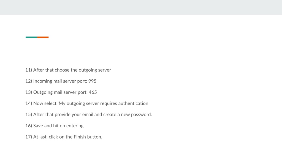The image size is (282, 158).
Task: Click the step number '17)' label
Action: 29,137
